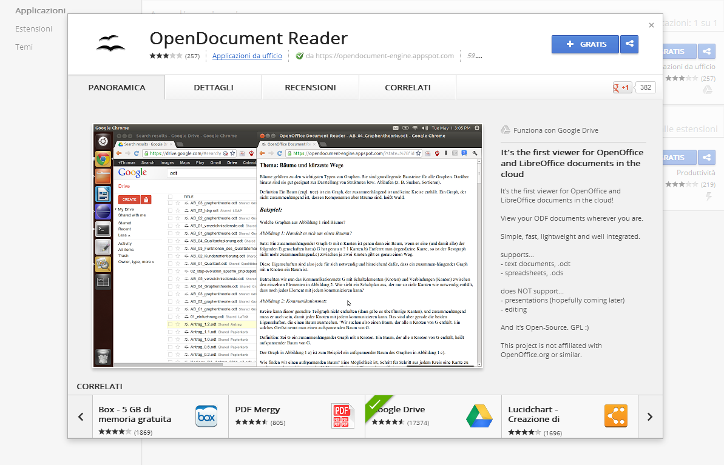Screen dimensions: 724x465
Task: Click the share icon next to GRATIS
Action: [629, 44]
